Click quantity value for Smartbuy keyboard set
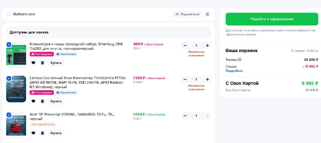 196,45
